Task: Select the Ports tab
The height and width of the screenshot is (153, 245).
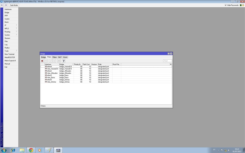Action: point(49,57)
